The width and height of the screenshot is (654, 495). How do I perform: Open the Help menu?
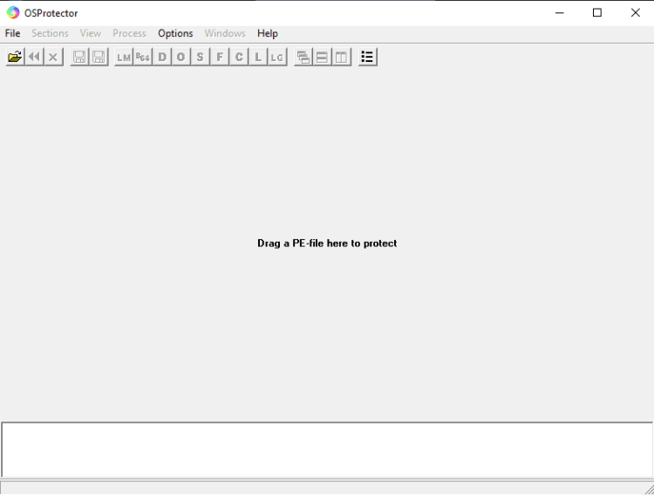[268, 33]
